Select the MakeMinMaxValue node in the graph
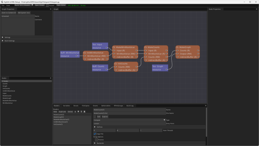This screenshot has height=146, width=259. [125, 47]
